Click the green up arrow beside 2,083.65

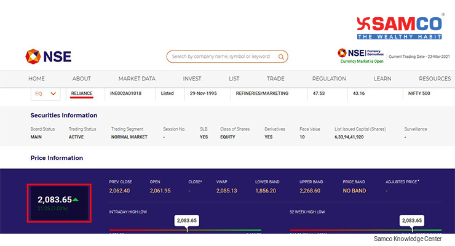point(76,199)
